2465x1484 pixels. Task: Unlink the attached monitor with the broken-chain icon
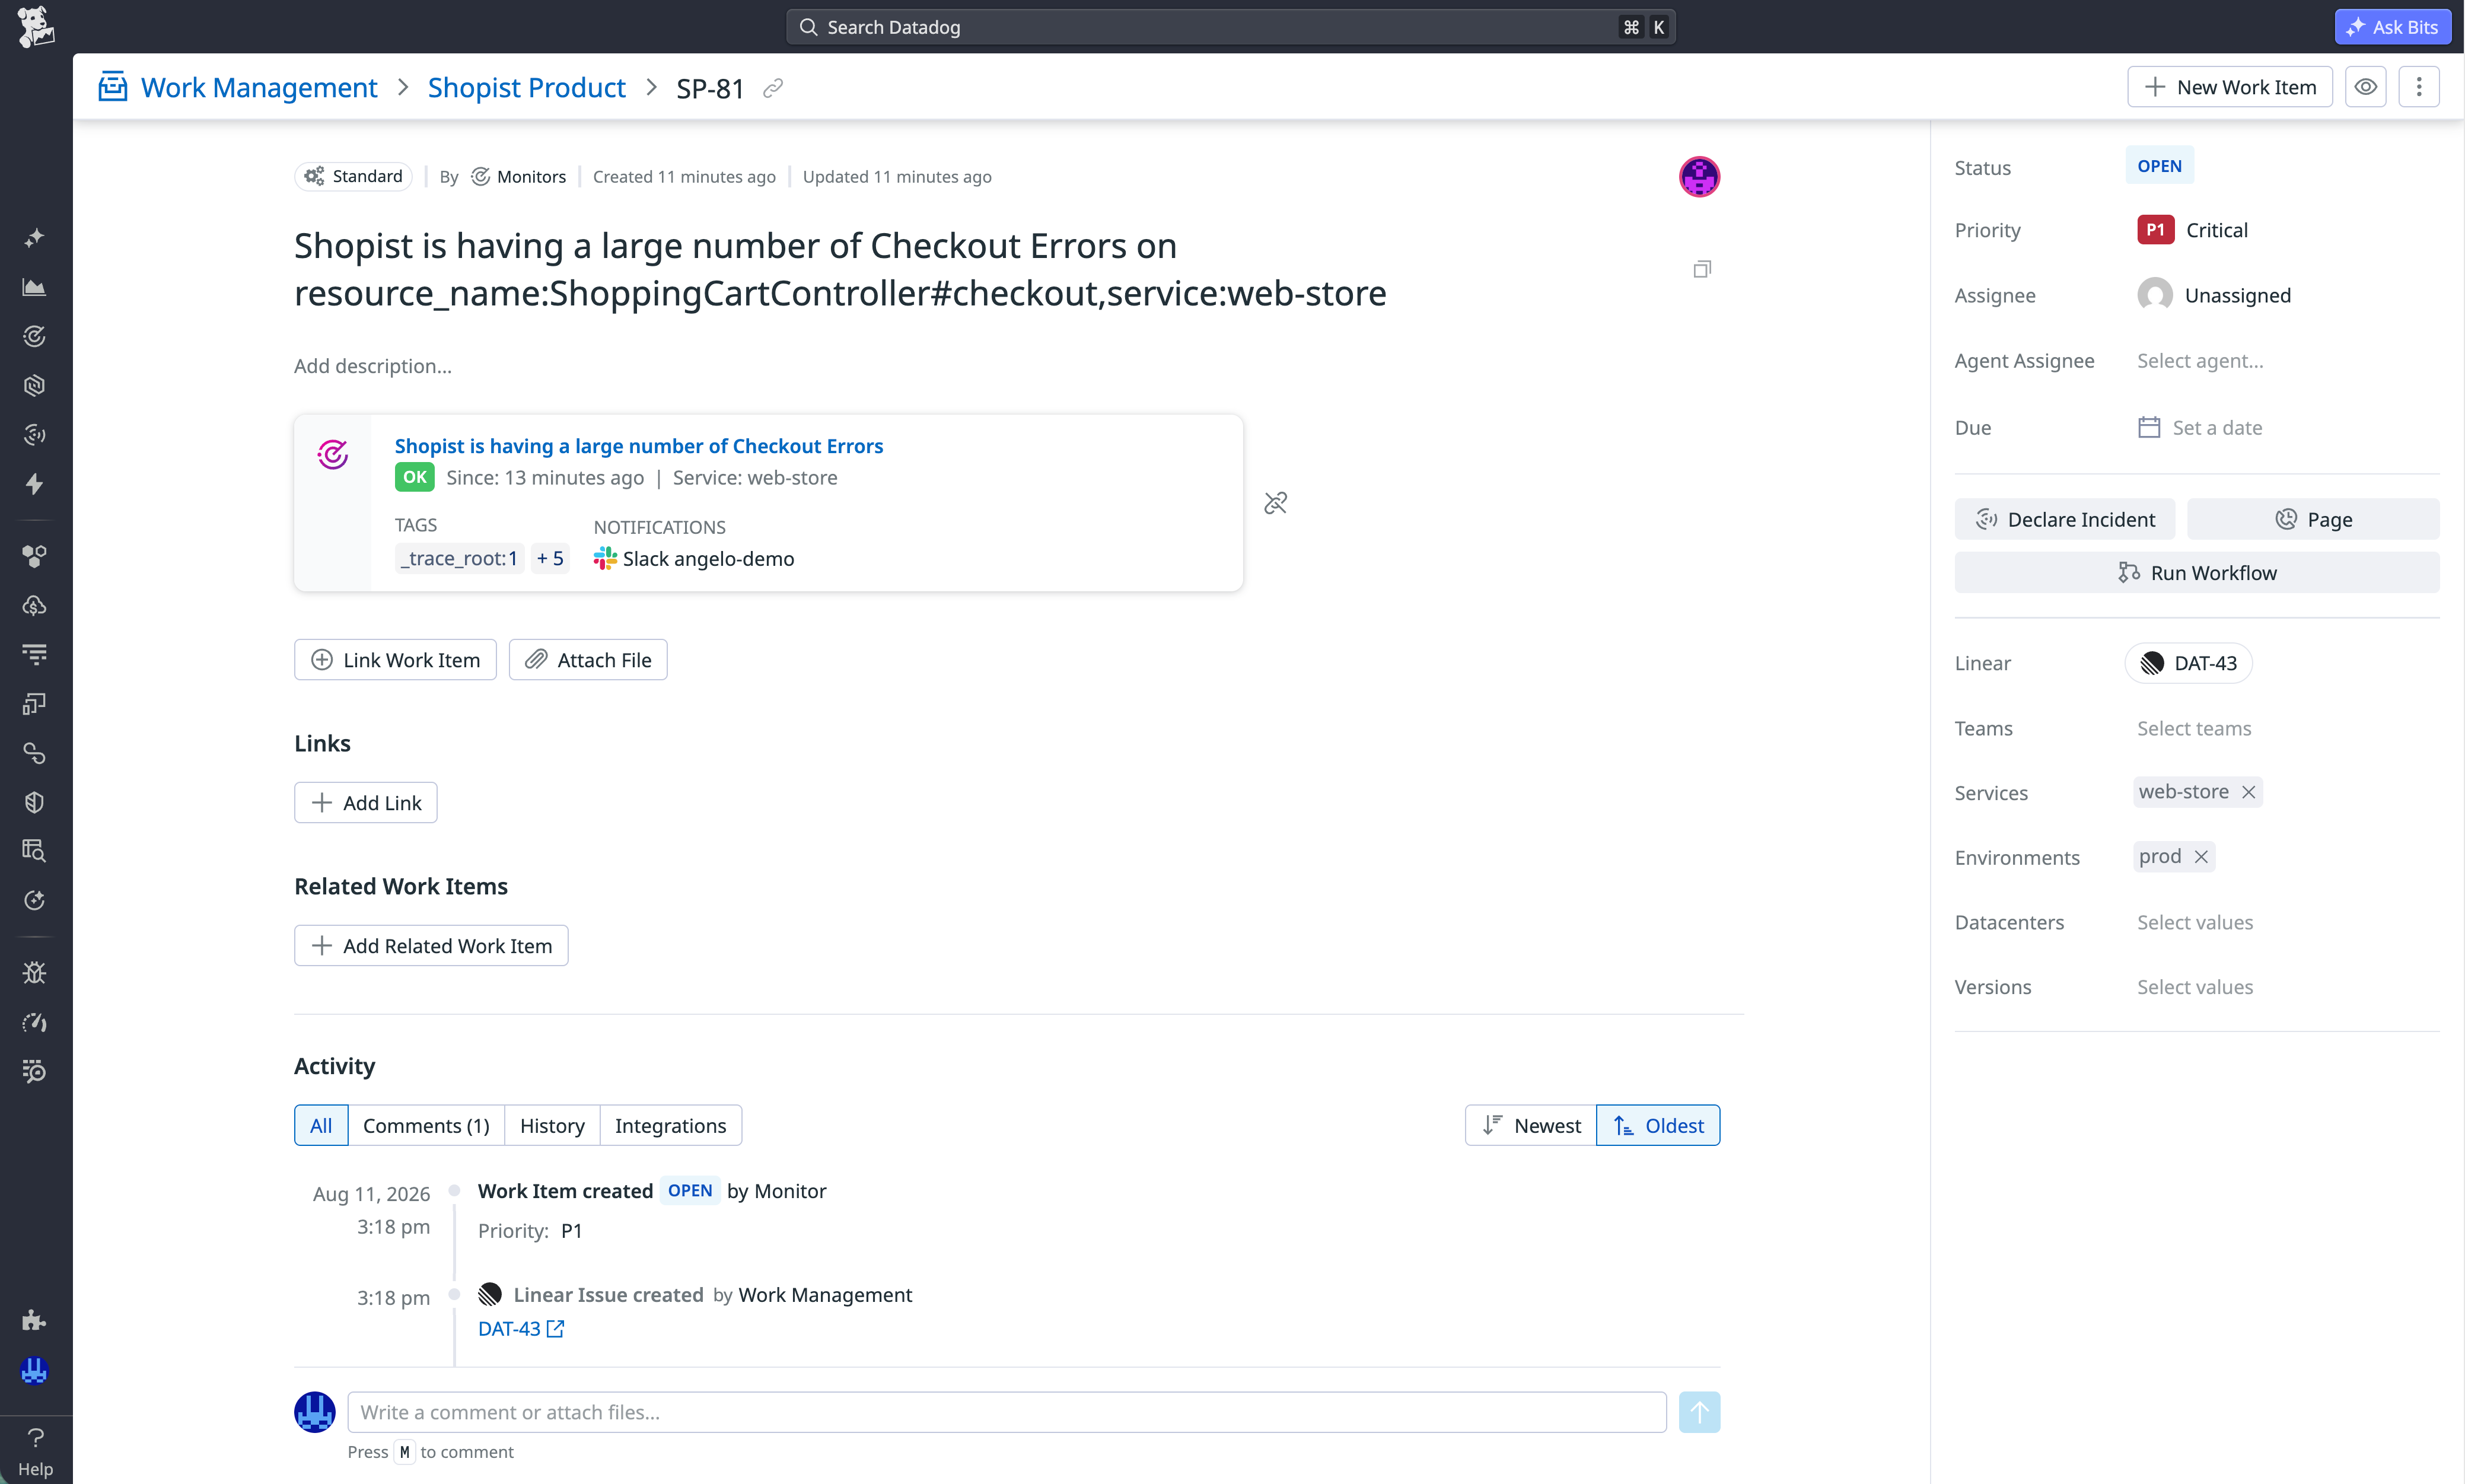click(1275, 503)
